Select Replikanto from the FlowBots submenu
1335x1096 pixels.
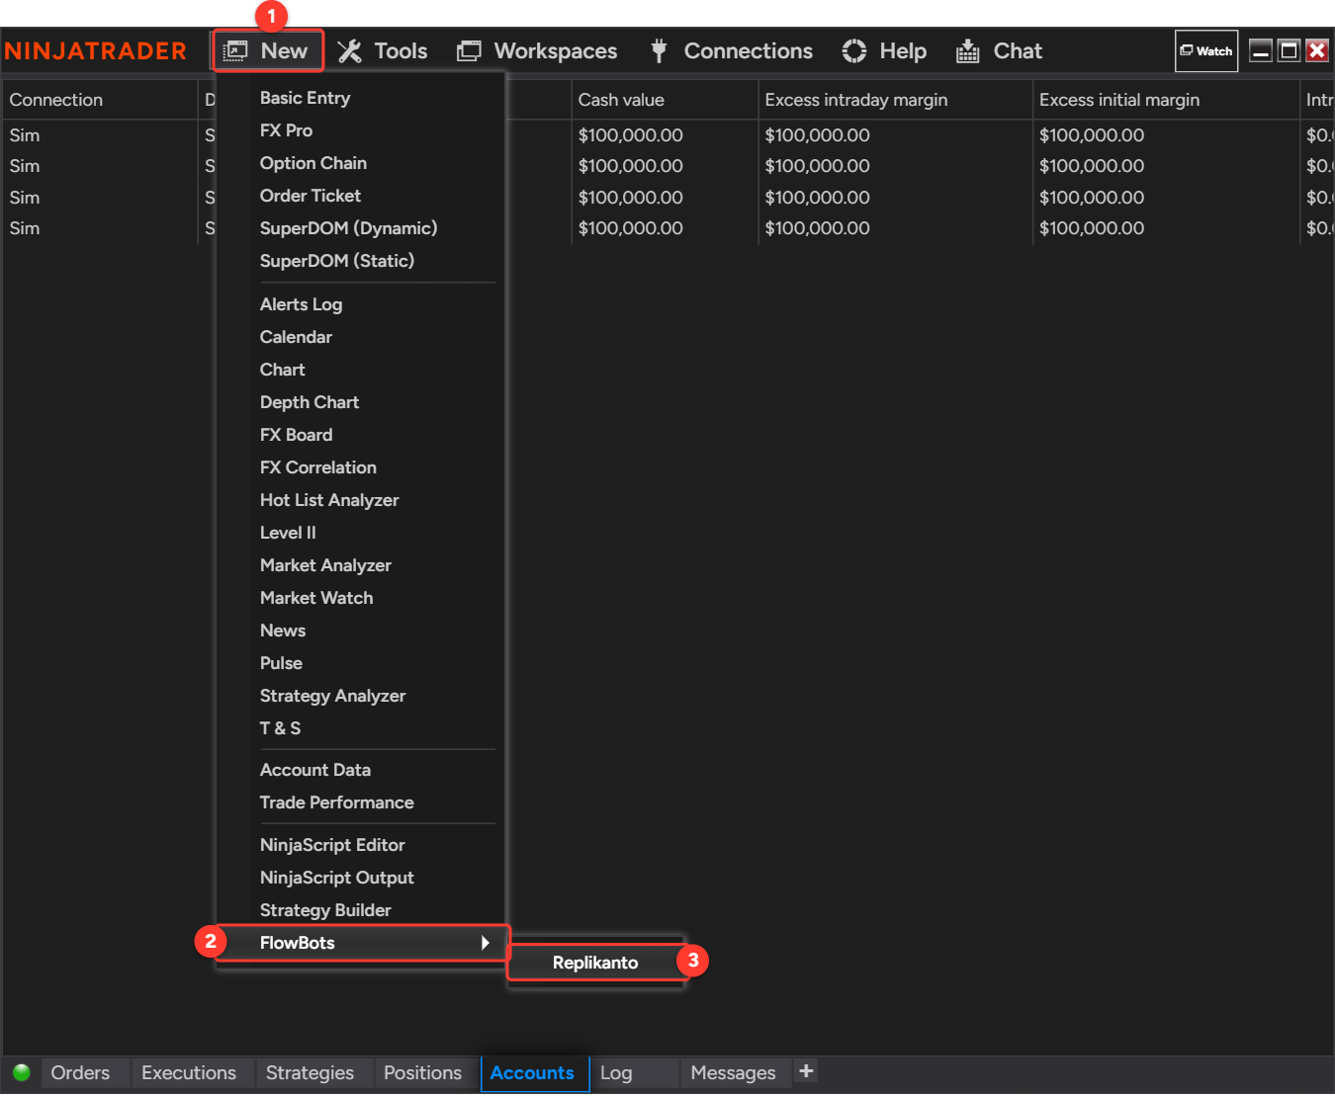click(x=595, y=963)
